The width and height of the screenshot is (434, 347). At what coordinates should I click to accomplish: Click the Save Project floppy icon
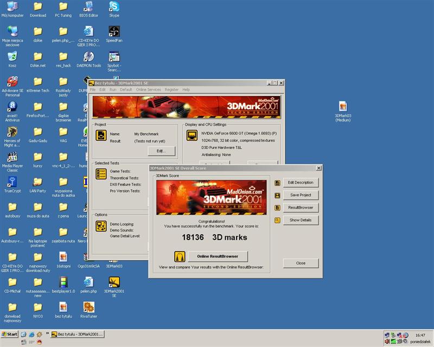[277, 196]
